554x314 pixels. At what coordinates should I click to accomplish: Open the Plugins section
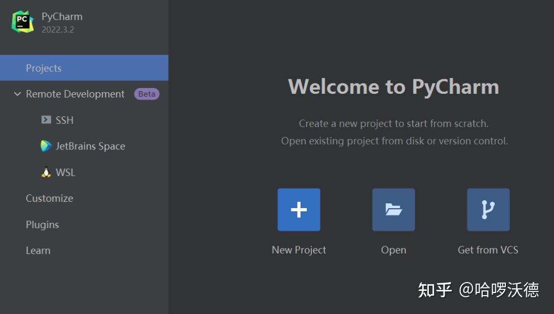42,224
